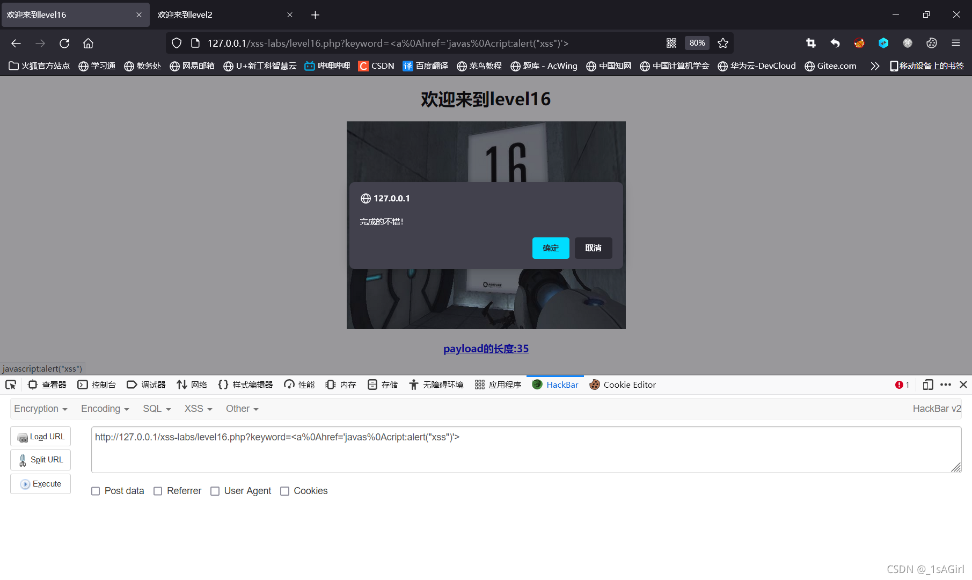Open the Encryption dropdown
Viewport: 972px width, 580px height.
click(40, 409)
